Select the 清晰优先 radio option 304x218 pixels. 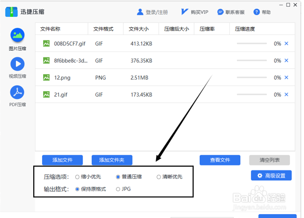pyautogui.click(x=159, y=177)
